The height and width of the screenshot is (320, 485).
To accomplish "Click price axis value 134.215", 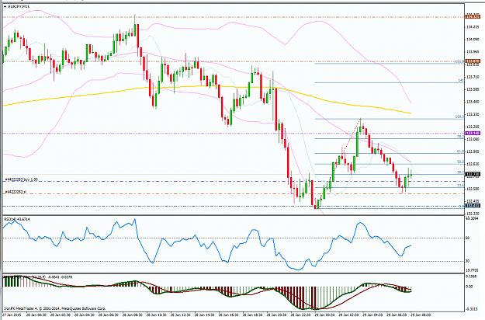I will pos(473,27).
